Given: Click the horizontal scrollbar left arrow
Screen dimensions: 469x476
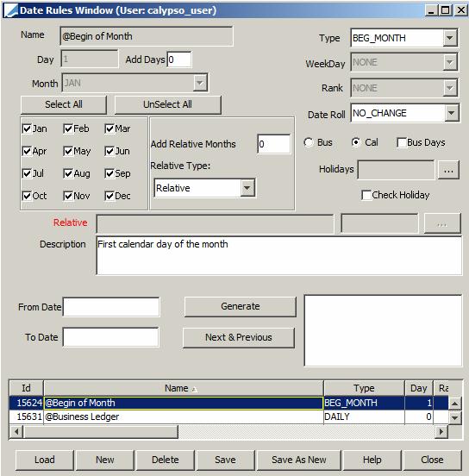Looking at the screenshot, I should [x=16, y=431].
